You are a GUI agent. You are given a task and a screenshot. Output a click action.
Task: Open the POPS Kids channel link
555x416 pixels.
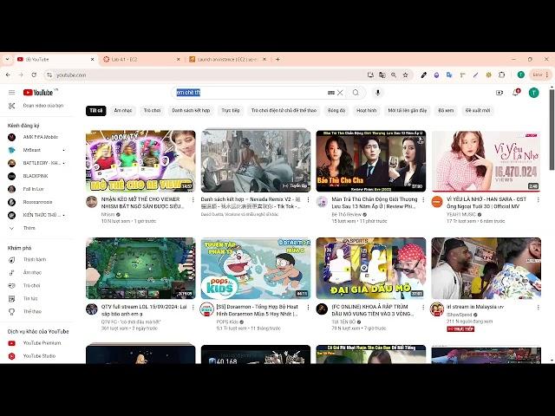(227, 322)
